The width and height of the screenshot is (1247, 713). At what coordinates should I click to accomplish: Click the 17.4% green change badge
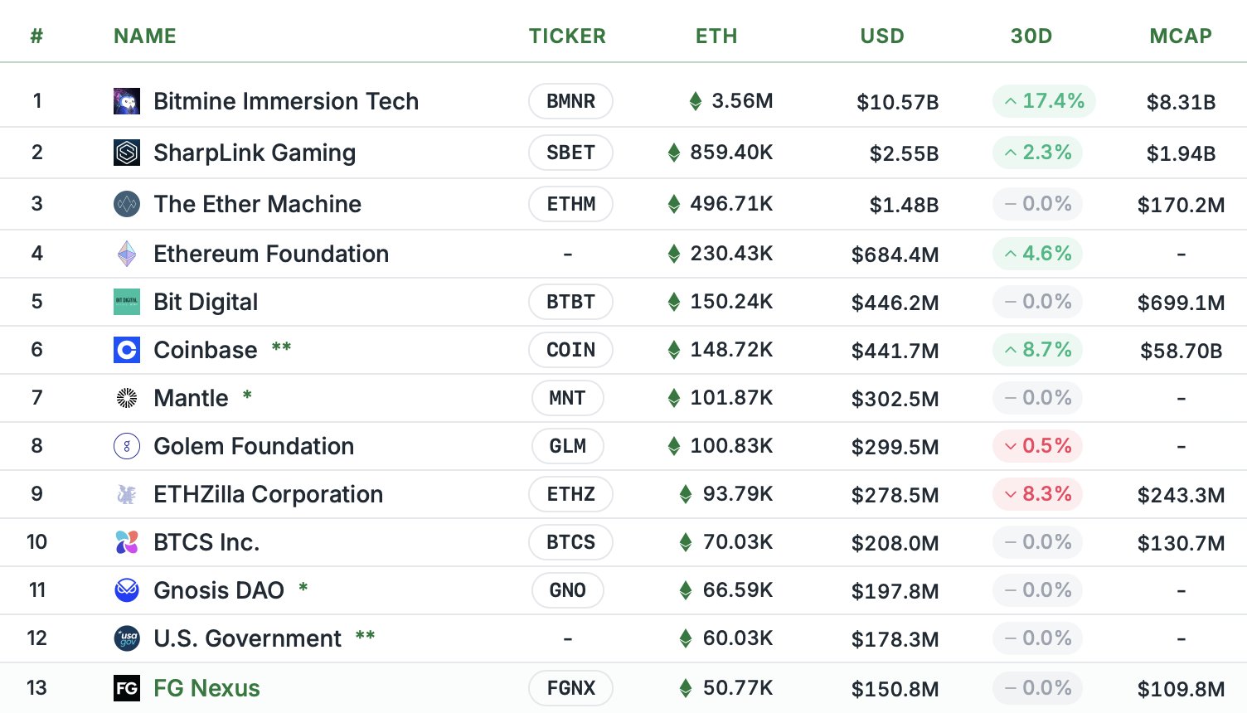click(x=1044, y=101)
